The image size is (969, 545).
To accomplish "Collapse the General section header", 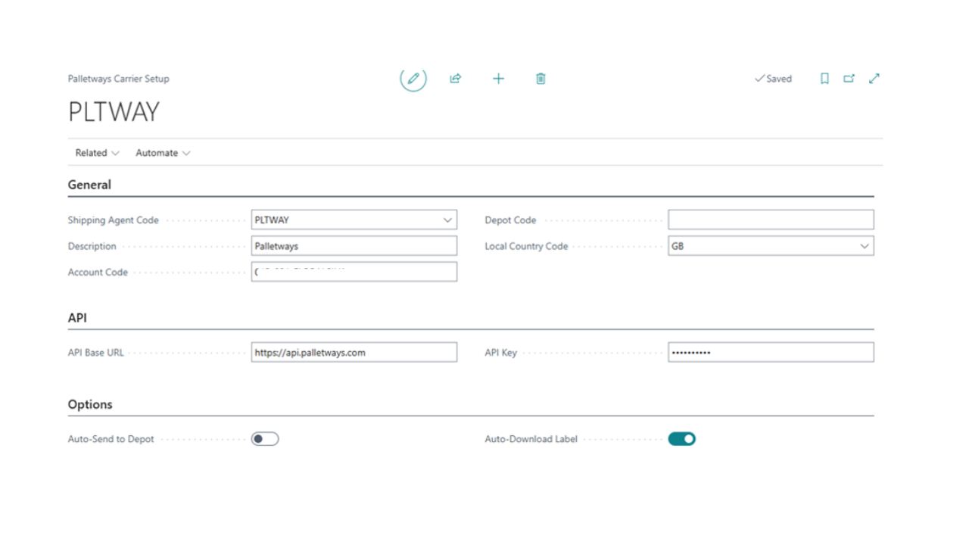I will point(89,185).
